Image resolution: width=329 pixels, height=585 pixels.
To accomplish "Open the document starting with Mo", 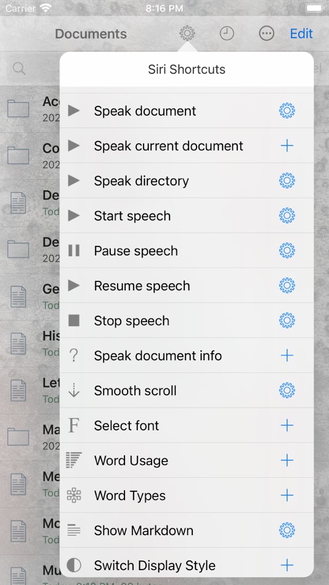I will point(30,531).
